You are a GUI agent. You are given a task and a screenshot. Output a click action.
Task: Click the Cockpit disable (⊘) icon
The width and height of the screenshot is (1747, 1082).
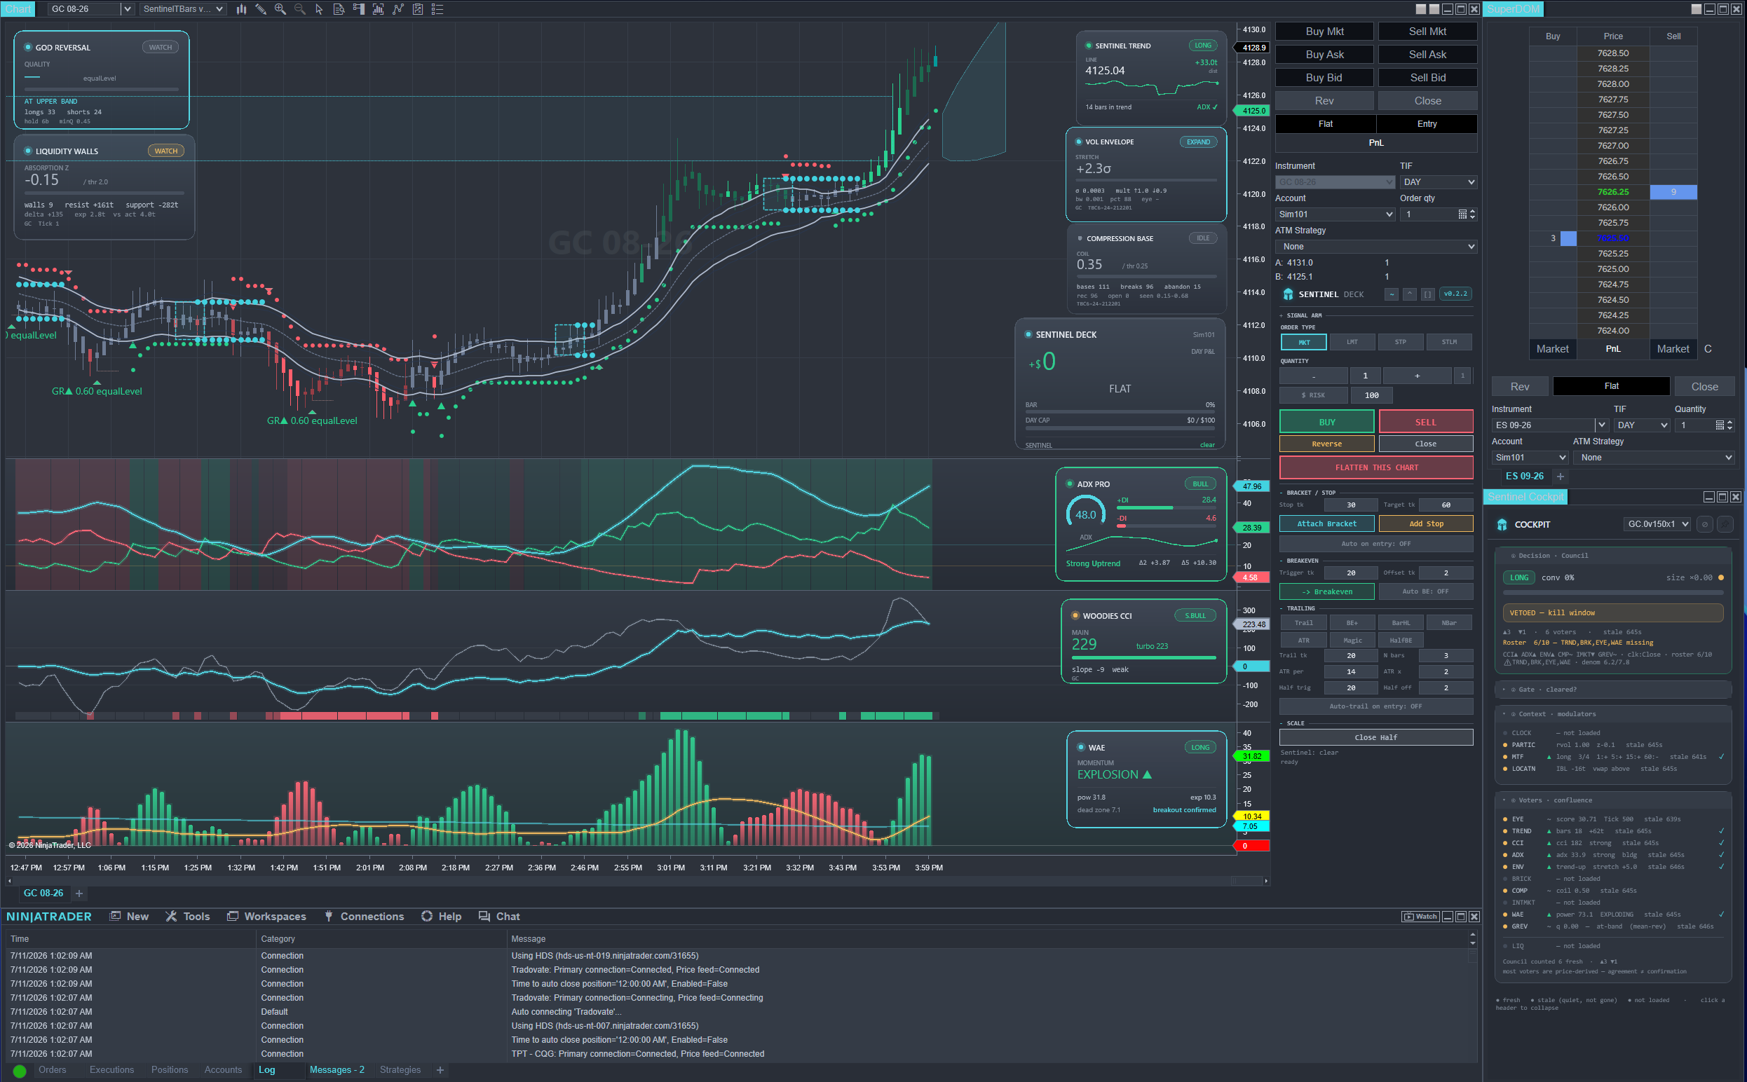(1705, 525)
